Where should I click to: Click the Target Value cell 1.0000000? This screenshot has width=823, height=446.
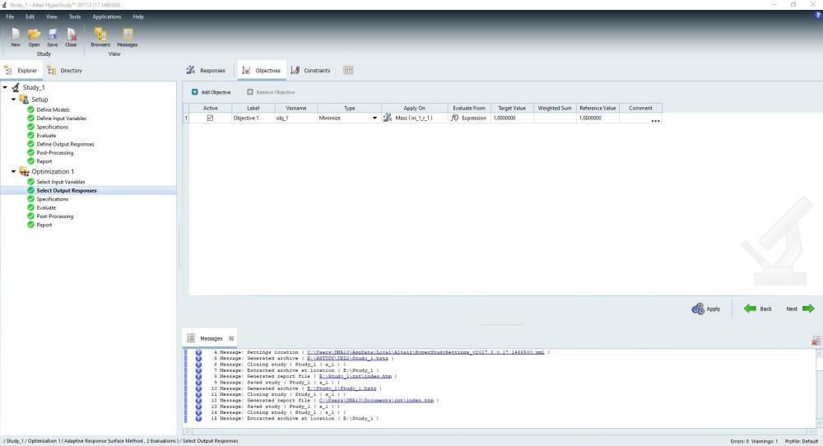click(512, 118)
